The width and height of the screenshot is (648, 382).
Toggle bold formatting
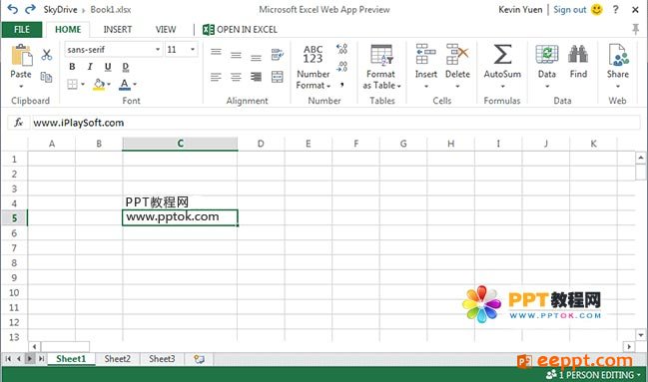click(72, 67)
